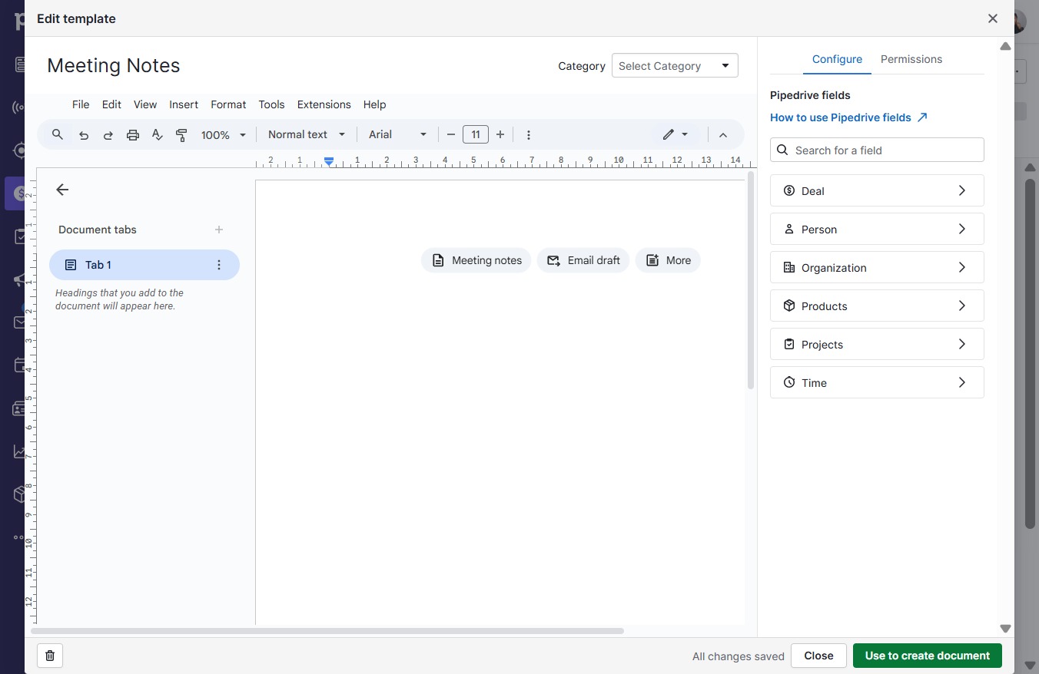The image size is (1039, 674).
Task: Open the View menu
Action: click(x=145, y=104)
